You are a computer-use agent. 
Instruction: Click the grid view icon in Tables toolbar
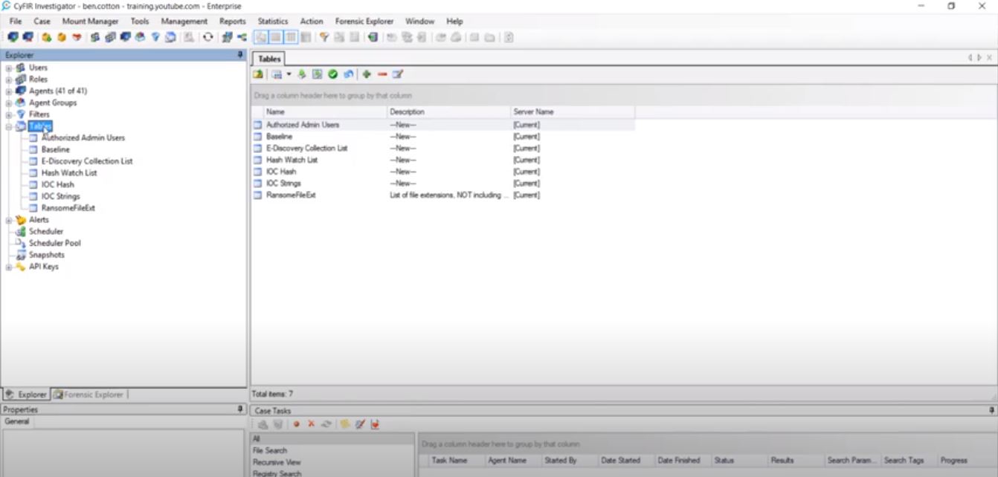point(277,74)
